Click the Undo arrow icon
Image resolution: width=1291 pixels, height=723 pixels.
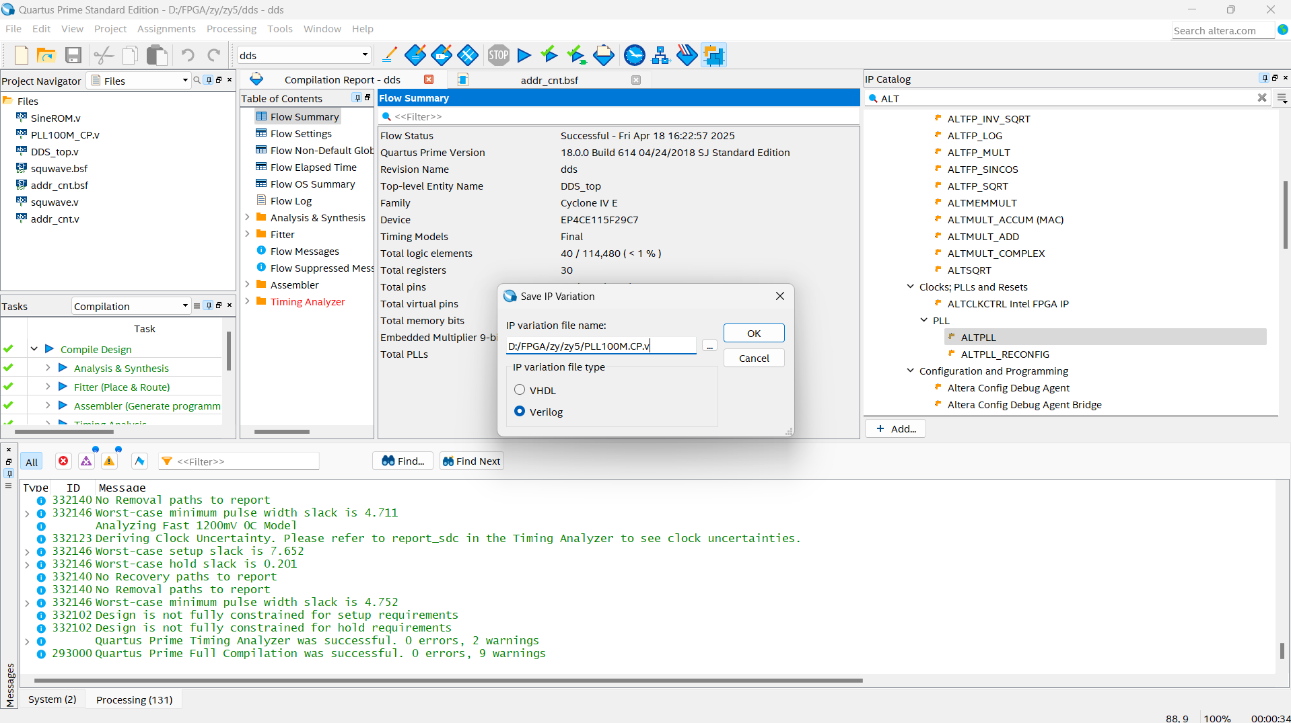[x=188, y=55]
